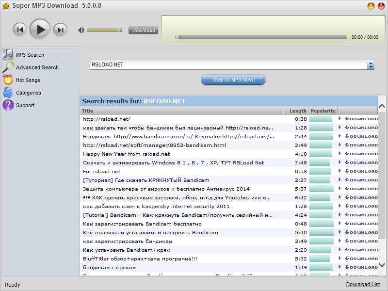Expand the search history dropdown arrow
The height and width of the screenshot is (291, 388).
(371, 65)
